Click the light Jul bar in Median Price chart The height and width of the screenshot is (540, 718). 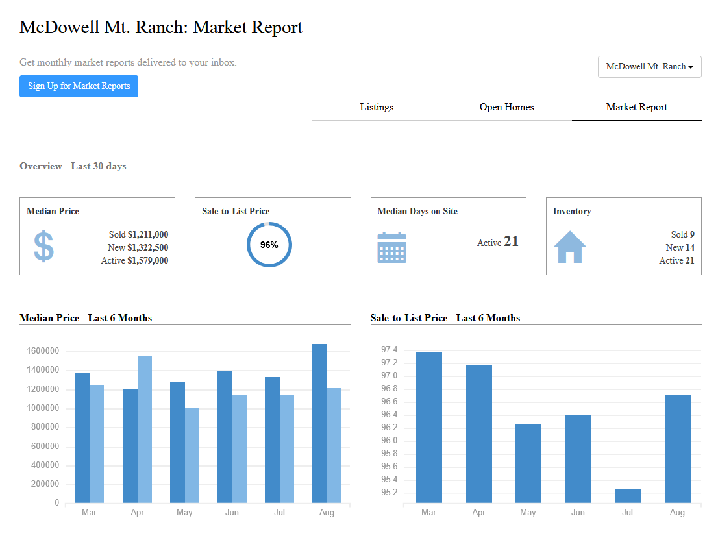(x=287, y=449)
